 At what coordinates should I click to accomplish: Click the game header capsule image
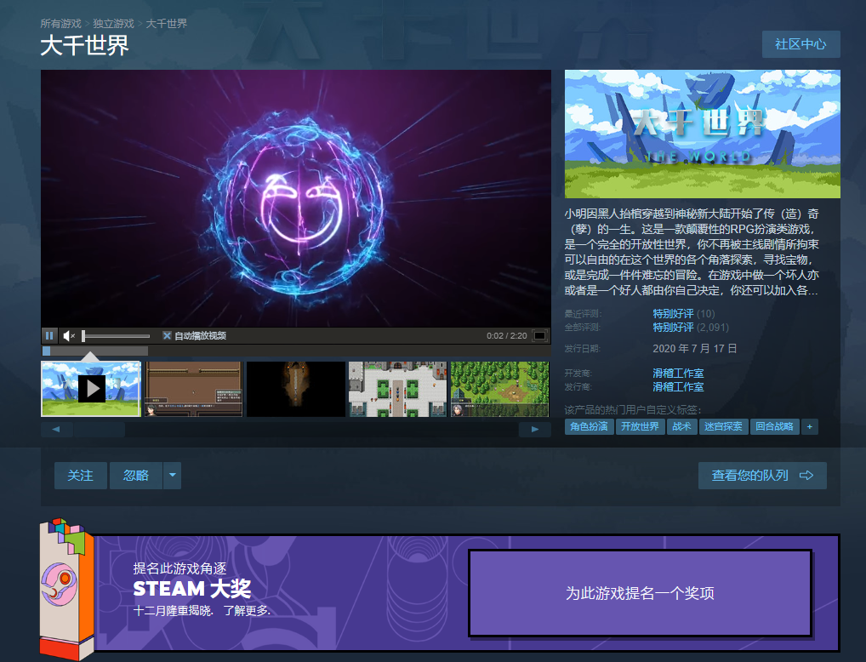point(702,134)
